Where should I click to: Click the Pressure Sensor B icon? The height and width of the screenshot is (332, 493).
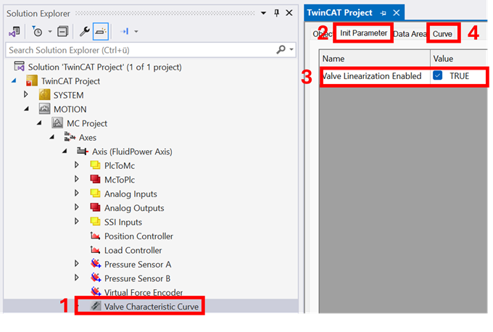[x=96, y=278]
